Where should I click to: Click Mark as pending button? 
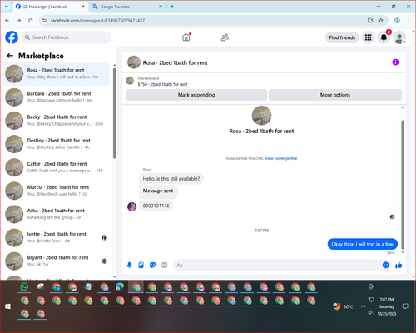(196, 95)
